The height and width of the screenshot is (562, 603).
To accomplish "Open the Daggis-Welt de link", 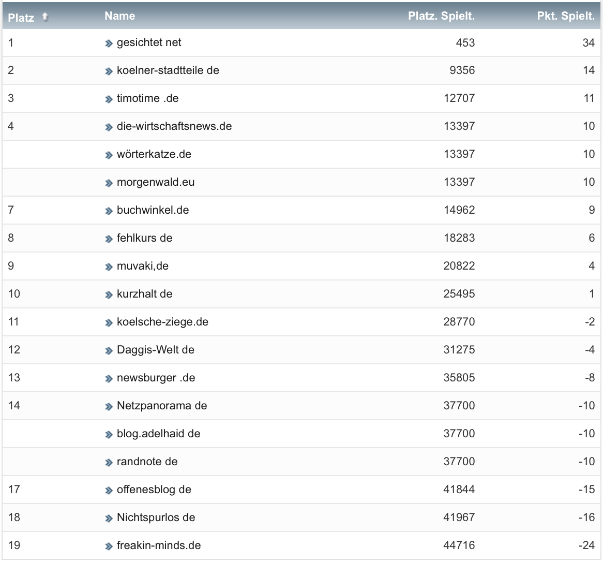I will pos(156,349).
